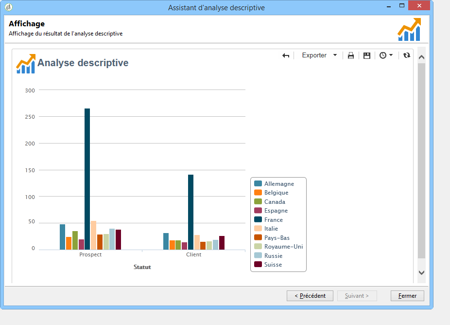This screenshot has width=450, height=325.
Task: Click the Affichage heading
Action: 27,23
